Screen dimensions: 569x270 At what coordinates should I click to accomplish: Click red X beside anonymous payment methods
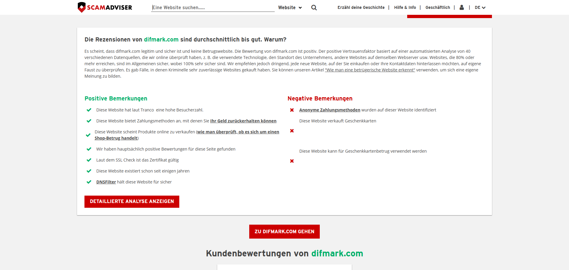tap(292, 110)
